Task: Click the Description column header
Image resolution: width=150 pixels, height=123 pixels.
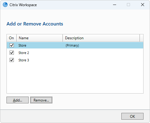Action: click(101, 38)
